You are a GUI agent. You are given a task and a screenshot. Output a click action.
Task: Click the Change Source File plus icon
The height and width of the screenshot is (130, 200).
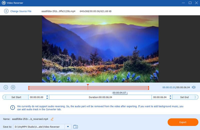(x=6, y=11)
